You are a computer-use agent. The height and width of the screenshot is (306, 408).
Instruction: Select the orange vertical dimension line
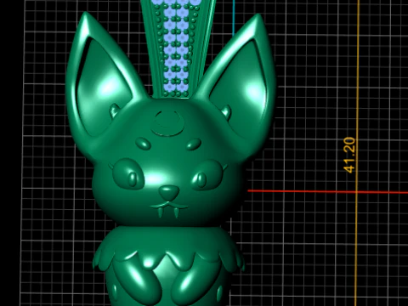[x=358, y=153]
